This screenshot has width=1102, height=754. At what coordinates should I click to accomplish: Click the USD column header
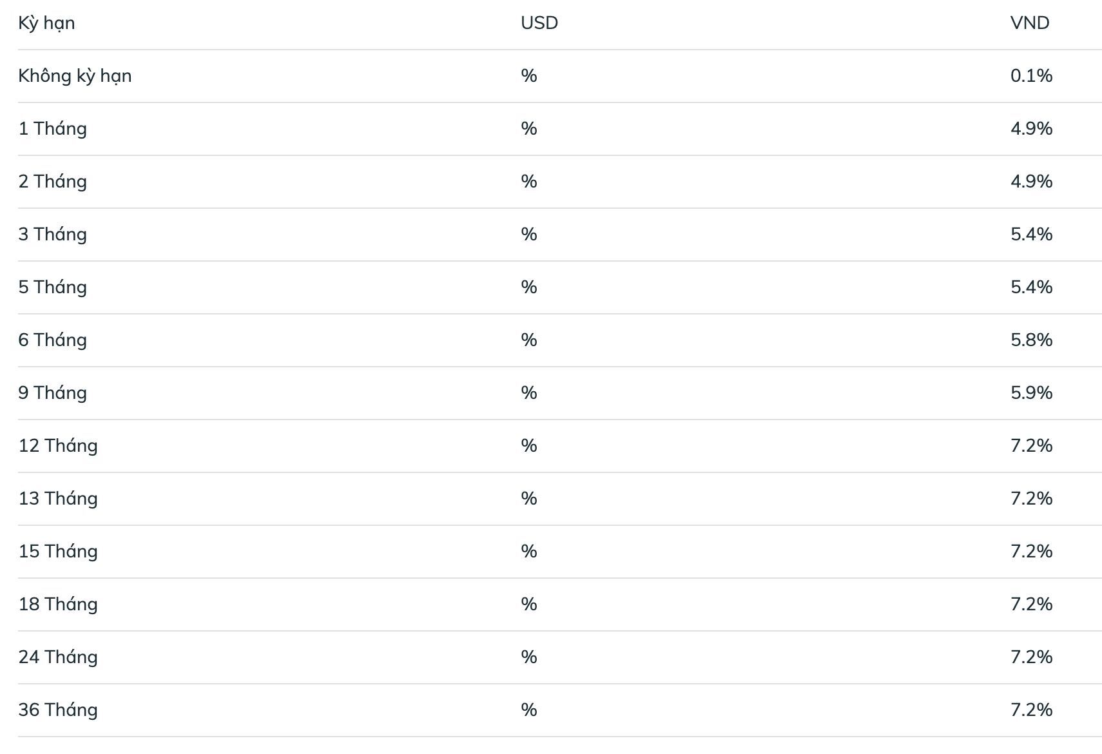coord(539,23)
